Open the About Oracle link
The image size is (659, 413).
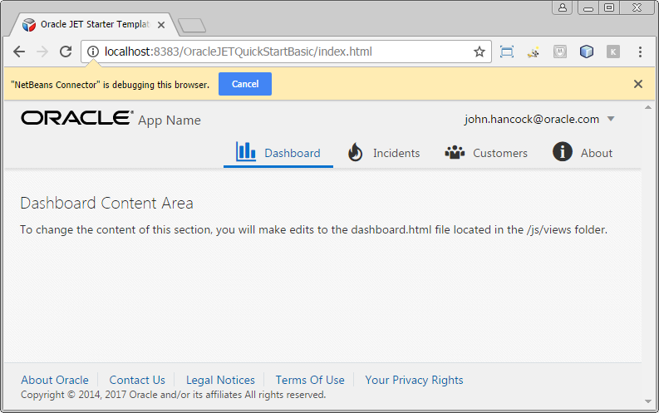tap(55, 380)
